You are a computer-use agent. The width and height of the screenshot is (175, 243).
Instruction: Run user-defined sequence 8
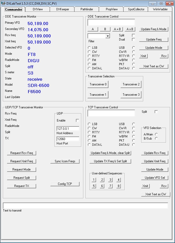[x=118, y=186]
